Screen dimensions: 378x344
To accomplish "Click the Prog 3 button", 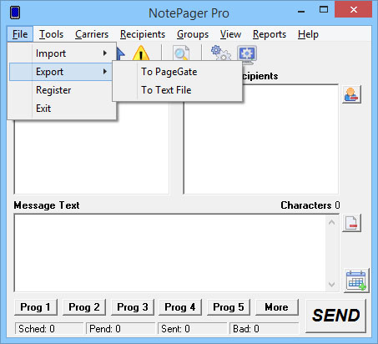I will click(x=133, y=307).
